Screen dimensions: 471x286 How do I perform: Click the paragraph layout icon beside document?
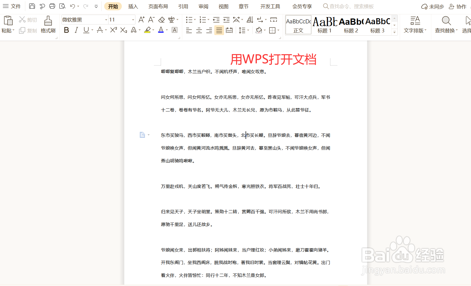coord(142,135)
